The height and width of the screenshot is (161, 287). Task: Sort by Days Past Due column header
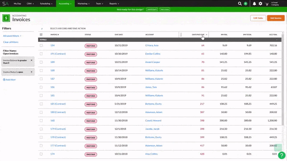click(x=198, y=35)
